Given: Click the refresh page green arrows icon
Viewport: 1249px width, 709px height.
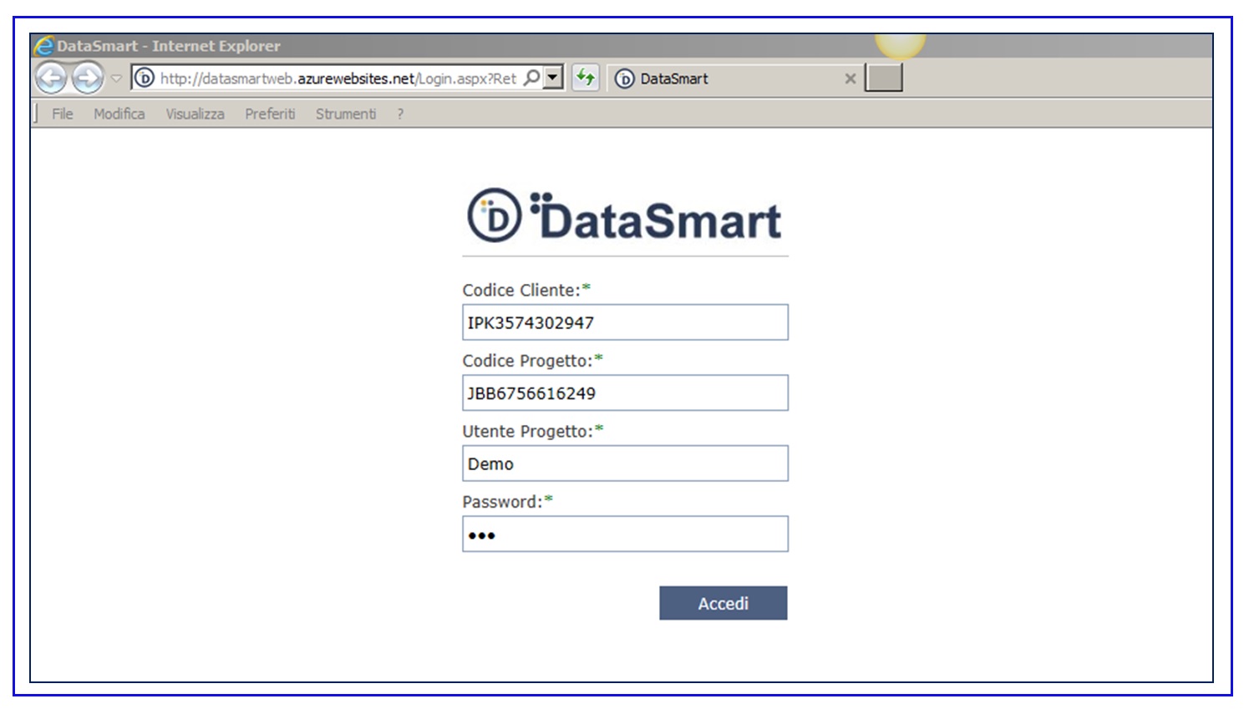Looking at the screenshot, I should (x=586, y=78).
